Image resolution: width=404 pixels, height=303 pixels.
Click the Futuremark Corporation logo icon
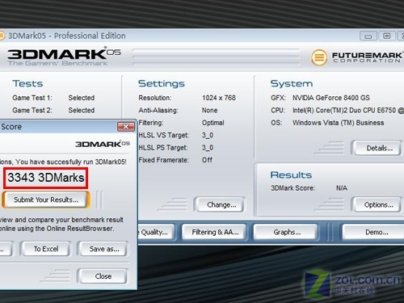point(319,57)
